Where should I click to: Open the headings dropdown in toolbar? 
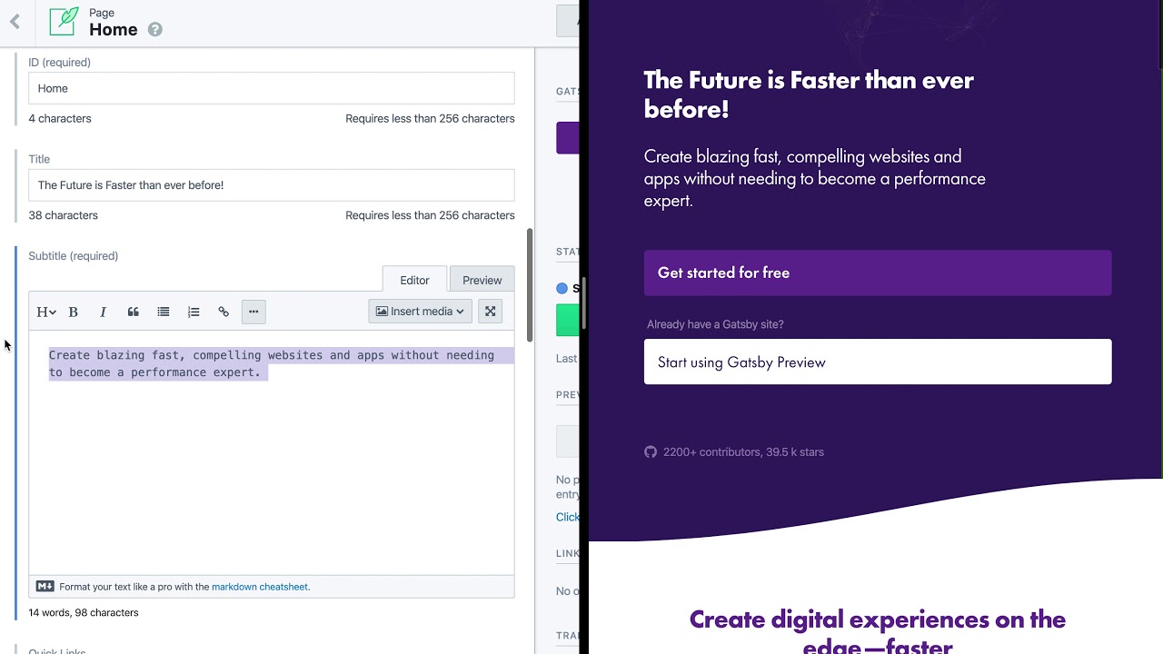click(x=45, y=312)
